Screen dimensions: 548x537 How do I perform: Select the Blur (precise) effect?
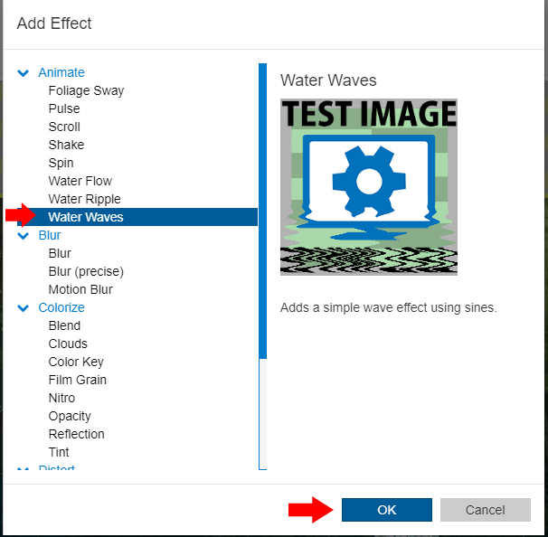(86, 271)
